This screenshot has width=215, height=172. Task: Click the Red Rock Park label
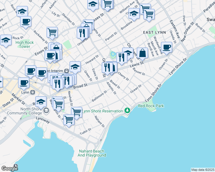tap(151, 106)
